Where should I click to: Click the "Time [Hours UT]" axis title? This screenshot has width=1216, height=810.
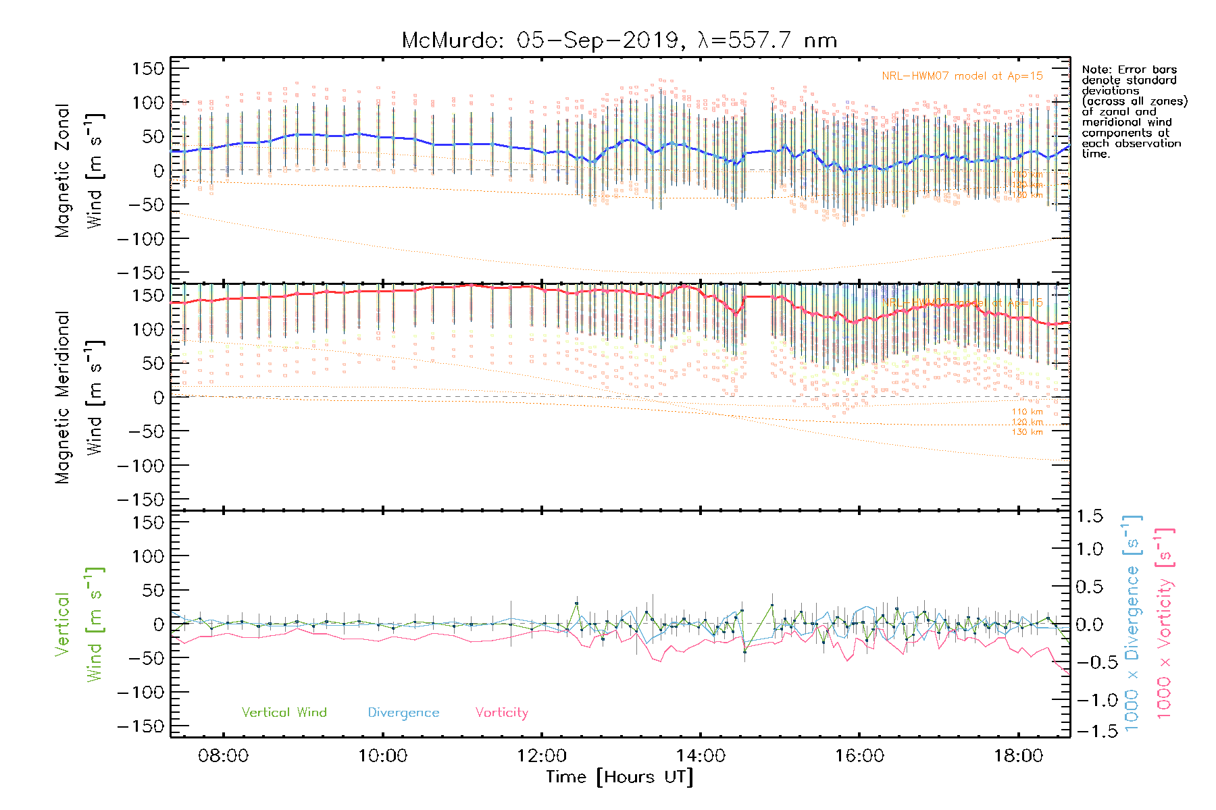[619, 777]
